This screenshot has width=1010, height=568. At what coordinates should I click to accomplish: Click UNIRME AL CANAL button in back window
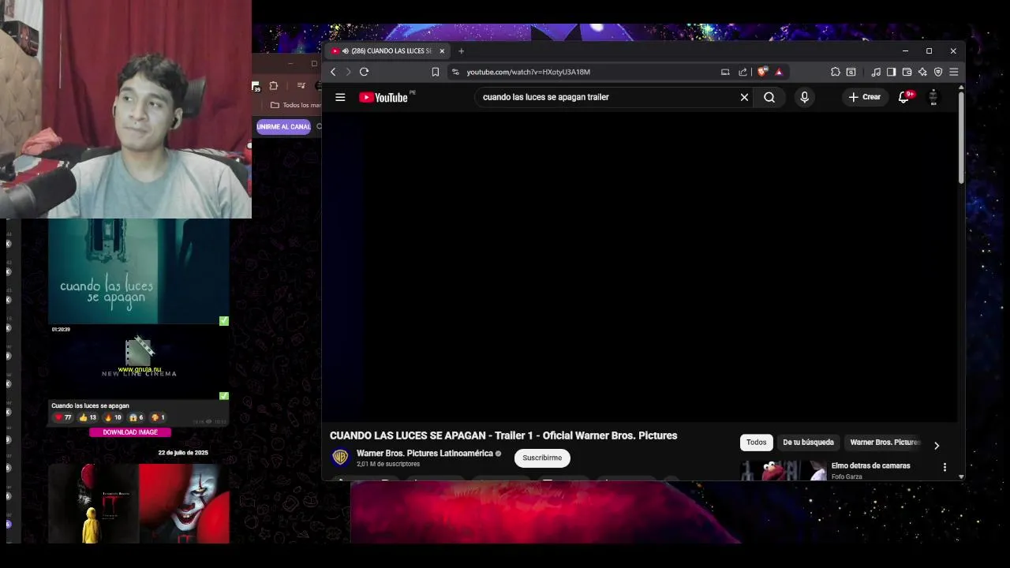point(283,126)
